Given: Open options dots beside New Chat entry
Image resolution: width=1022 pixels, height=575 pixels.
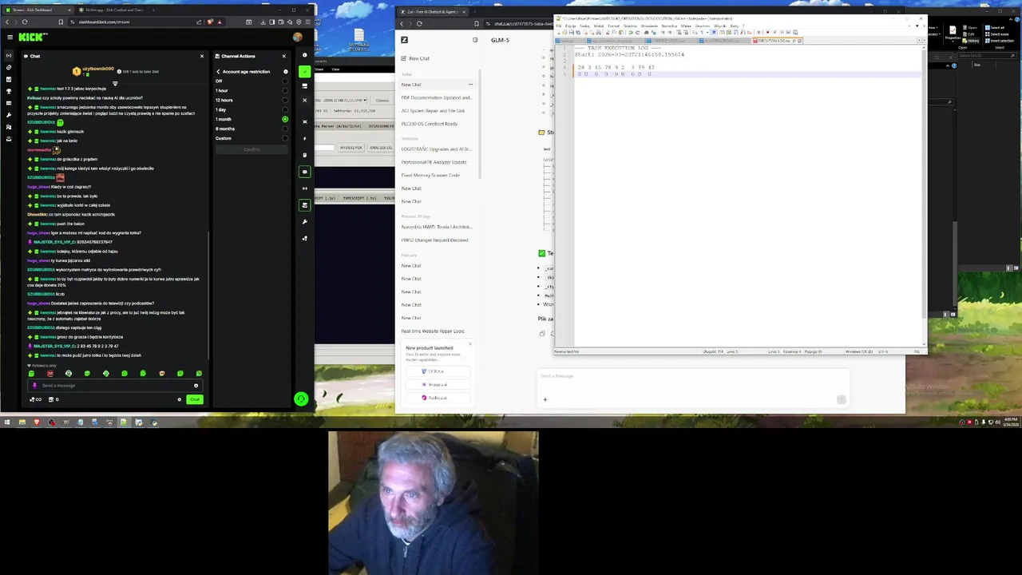Looking at the screenshot, I should (x=470, y=85).
